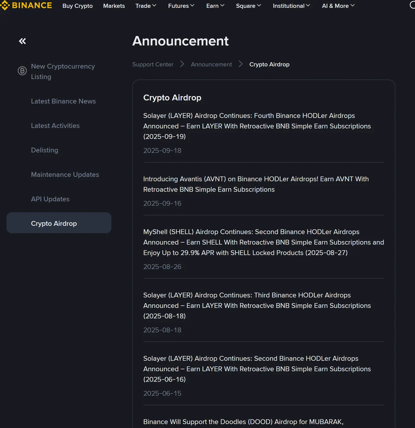415x428 pixels.
Task: Expand the Futures dropdown menu
Action: 181,6
